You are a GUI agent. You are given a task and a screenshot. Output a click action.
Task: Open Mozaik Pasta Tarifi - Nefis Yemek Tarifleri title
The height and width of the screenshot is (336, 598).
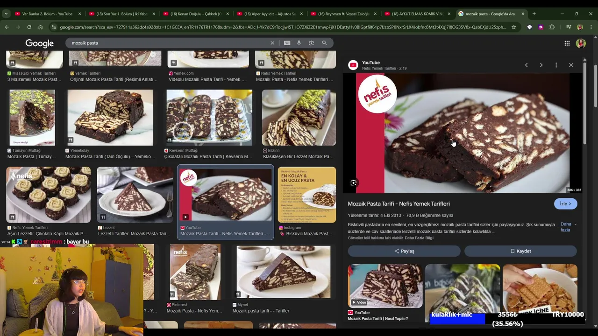point(399,204)
